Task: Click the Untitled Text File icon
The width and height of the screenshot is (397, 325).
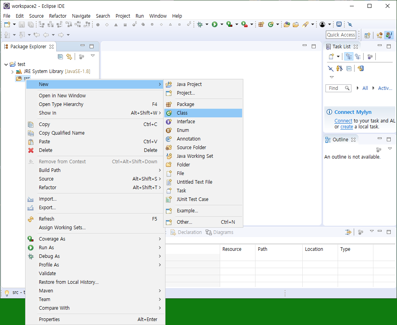Action: click(169, 182)
